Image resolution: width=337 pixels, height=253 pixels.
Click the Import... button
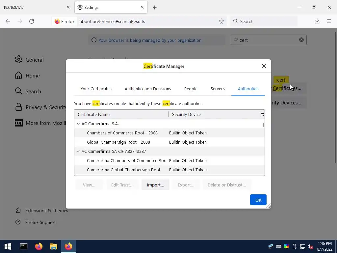coord(155,185)
